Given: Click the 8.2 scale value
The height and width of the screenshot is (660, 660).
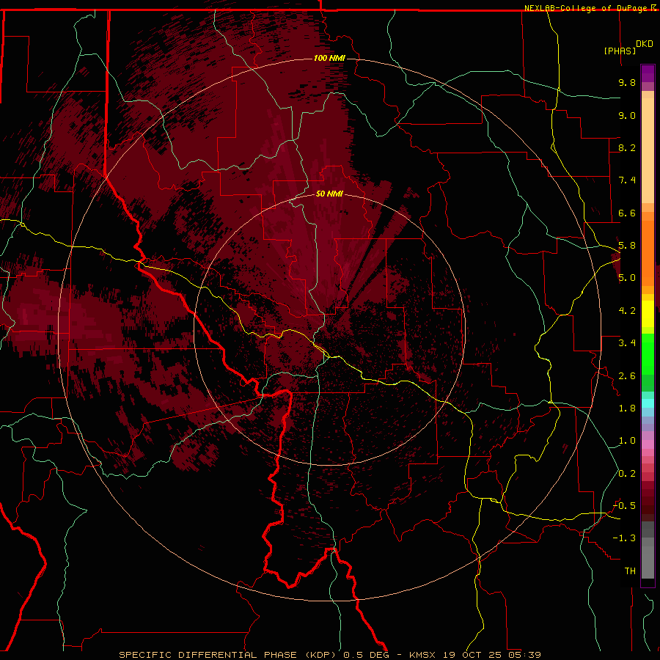Looking at the screenshot, I should tap(627, 147).
